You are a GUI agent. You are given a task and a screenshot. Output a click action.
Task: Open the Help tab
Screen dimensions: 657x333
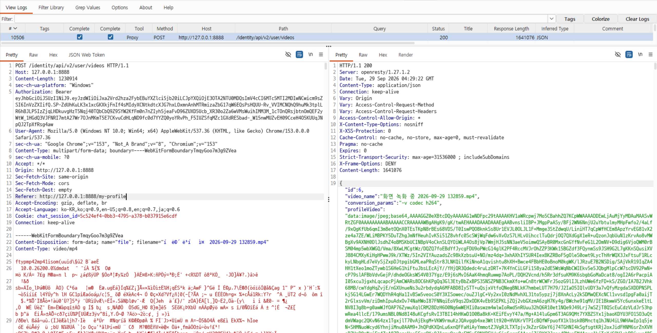point(168,7)
